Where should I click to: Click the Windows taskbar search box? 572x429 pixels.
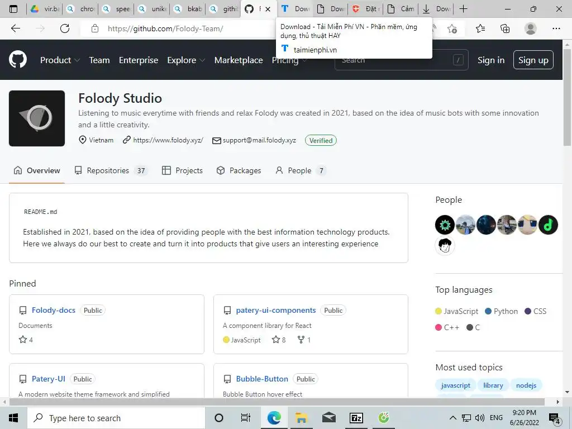coord(116,418)
